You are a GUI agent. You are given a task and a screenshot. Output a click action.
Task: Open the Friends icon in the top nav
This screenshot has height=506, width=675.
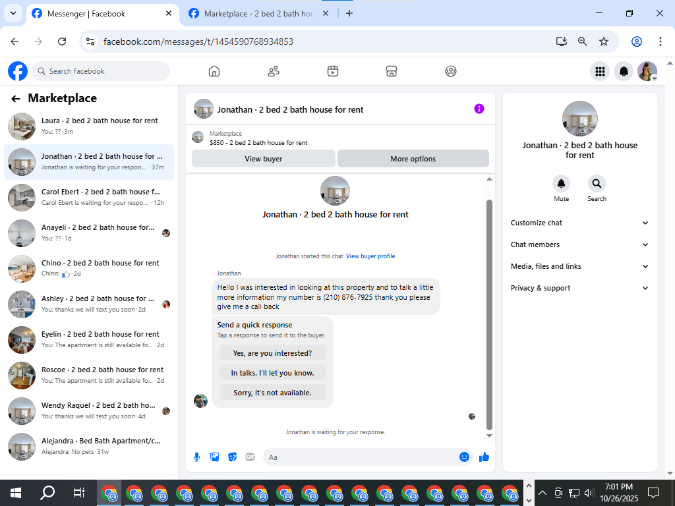point(274,71)
